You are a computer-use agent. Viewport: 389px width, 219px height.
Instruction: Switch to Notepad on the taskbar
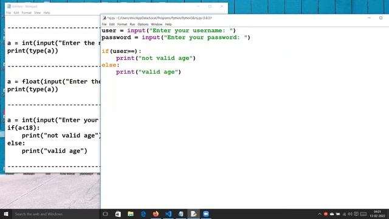click(181, 214)
